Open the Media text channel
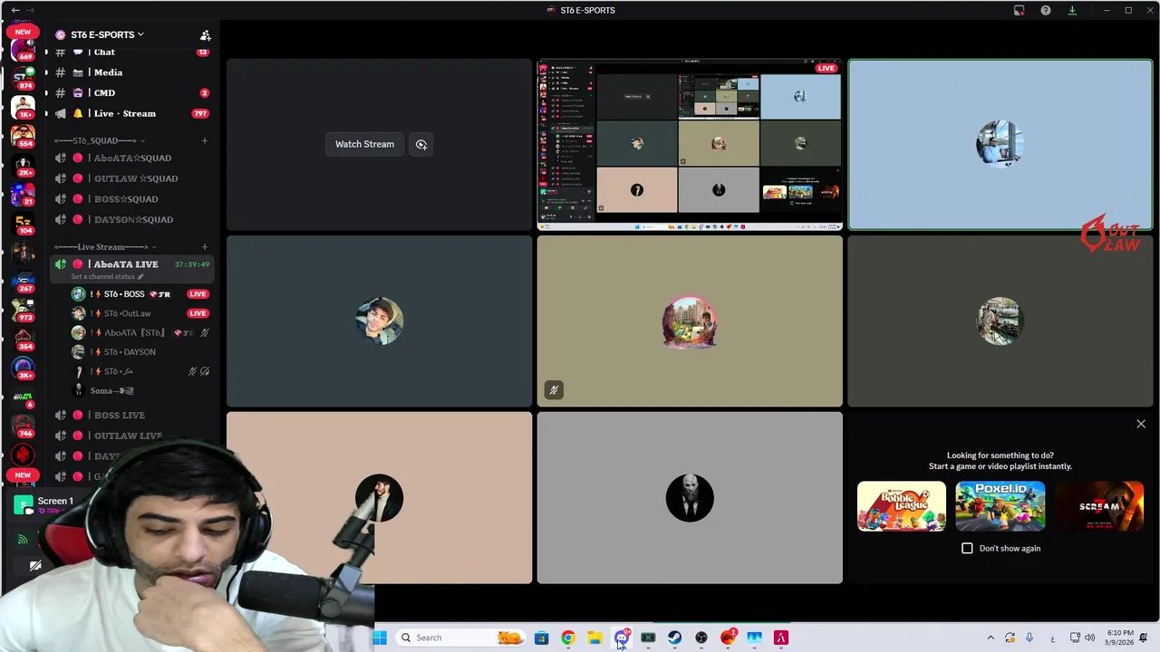 131,72
